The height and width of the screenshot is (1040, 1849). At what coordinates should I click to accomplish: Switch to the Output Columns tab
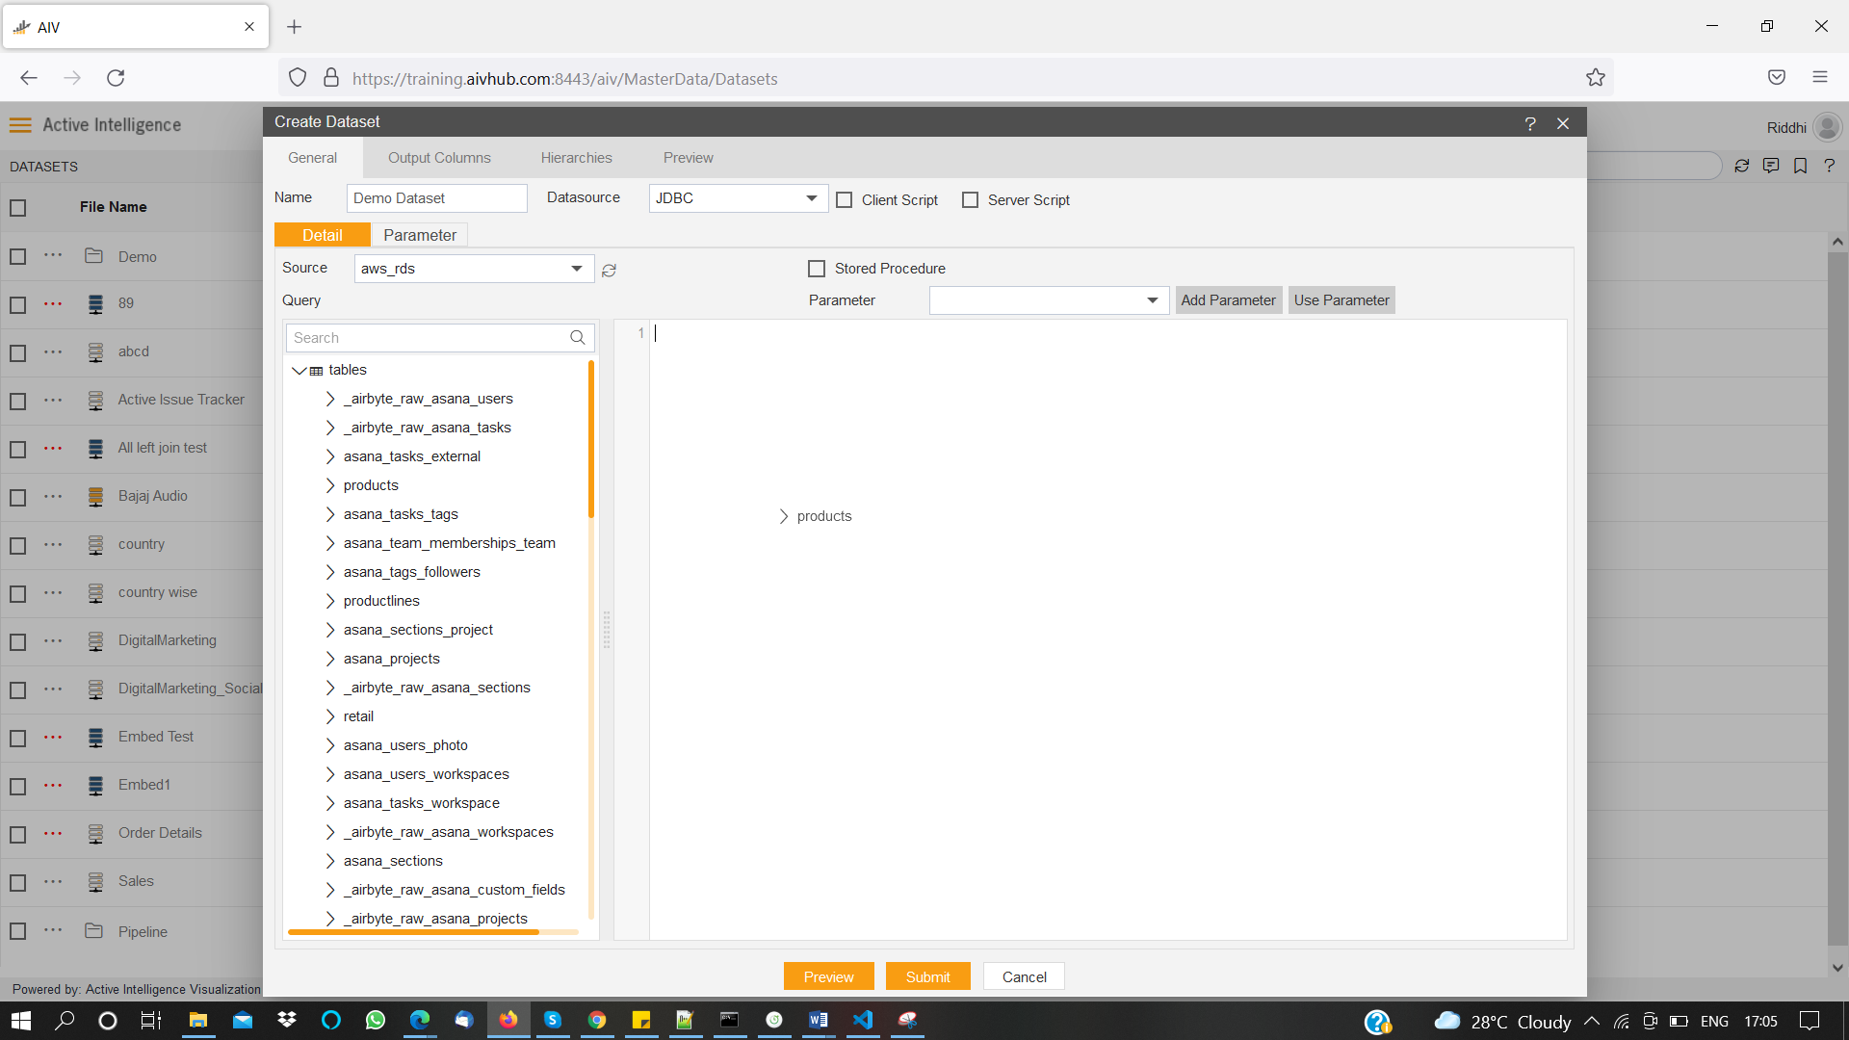point(439,158)
